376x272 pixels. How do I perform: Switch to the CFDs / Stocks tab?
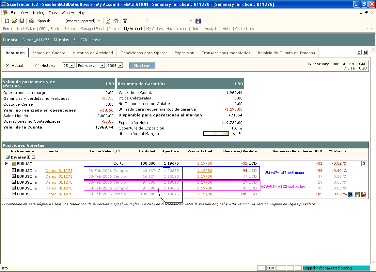(x=50, y=29)
